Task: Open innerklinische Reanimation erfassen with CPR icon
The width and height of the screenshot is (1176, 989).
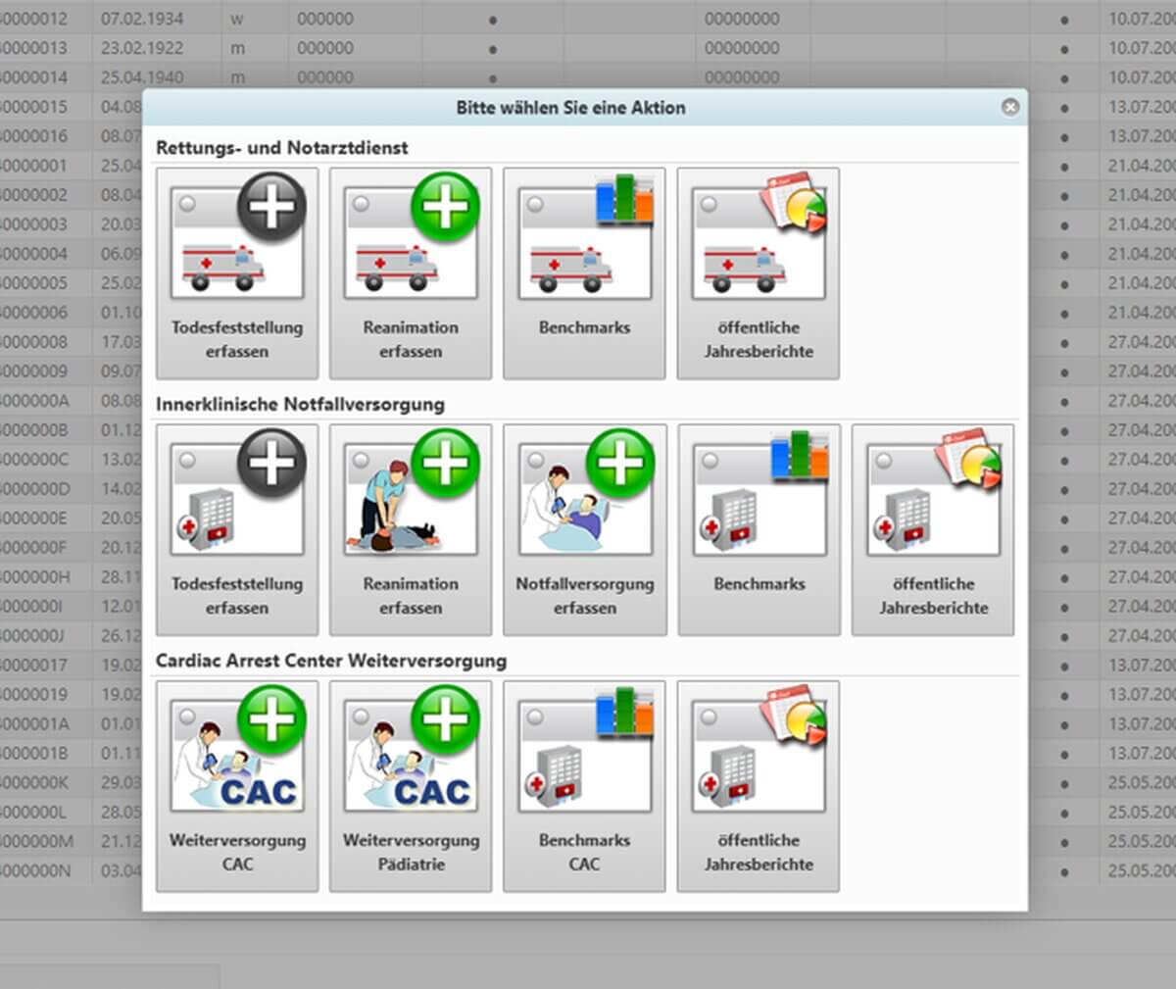Action: [411, 529]
